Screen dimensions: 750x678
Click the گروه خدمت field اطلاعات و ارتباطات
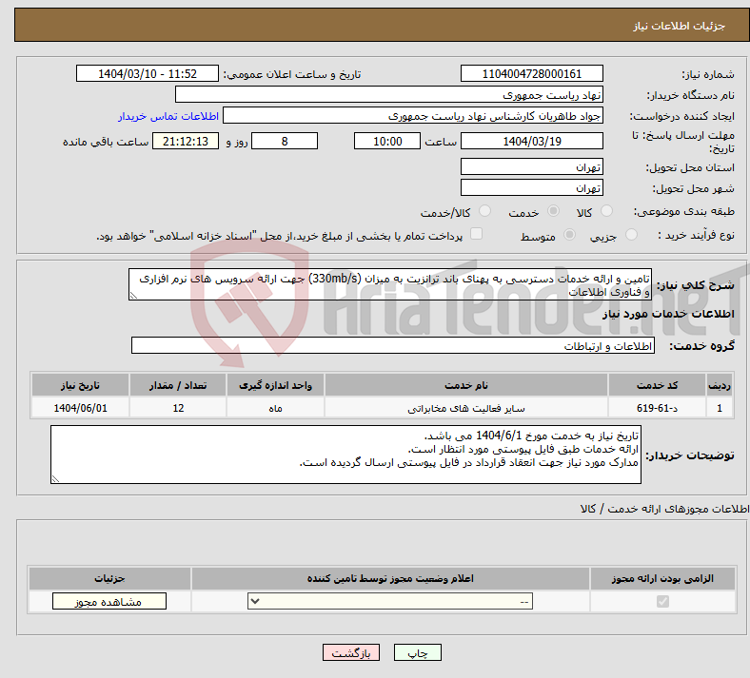(x=393, y=345)
